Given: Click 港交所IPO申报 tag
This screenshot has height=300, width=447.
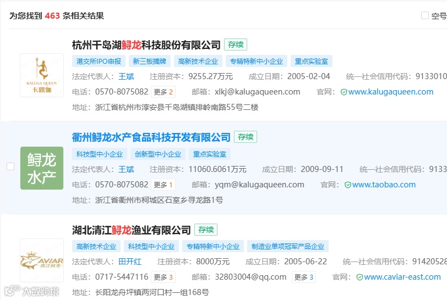Looking at the screenshot, I should pyautogui.click(x=99, y=61).
